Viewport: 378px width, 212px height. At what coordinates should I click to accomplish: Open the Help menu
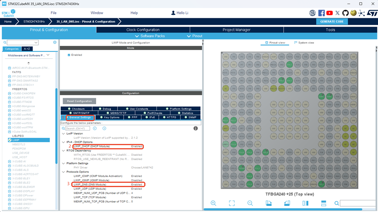pyautogui.click(x=134, y=13)
